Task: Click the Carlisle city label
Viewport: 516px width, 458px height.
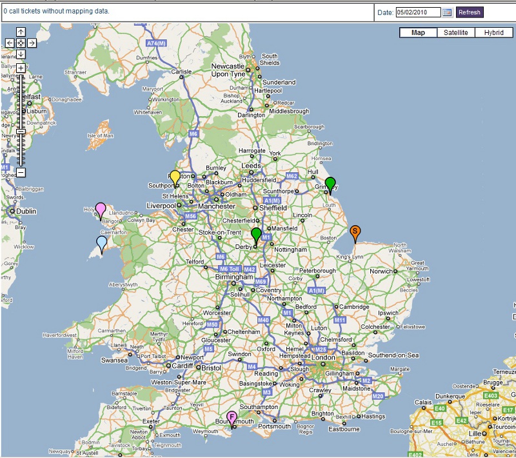Action: pos(181,72)
